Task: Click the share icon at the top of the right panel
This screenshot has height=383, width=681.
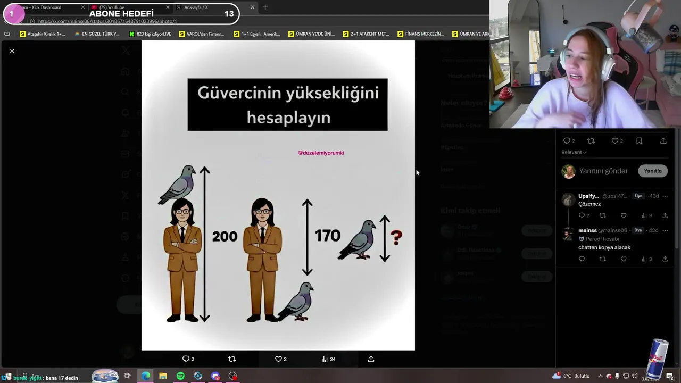Action: (663, 141)
